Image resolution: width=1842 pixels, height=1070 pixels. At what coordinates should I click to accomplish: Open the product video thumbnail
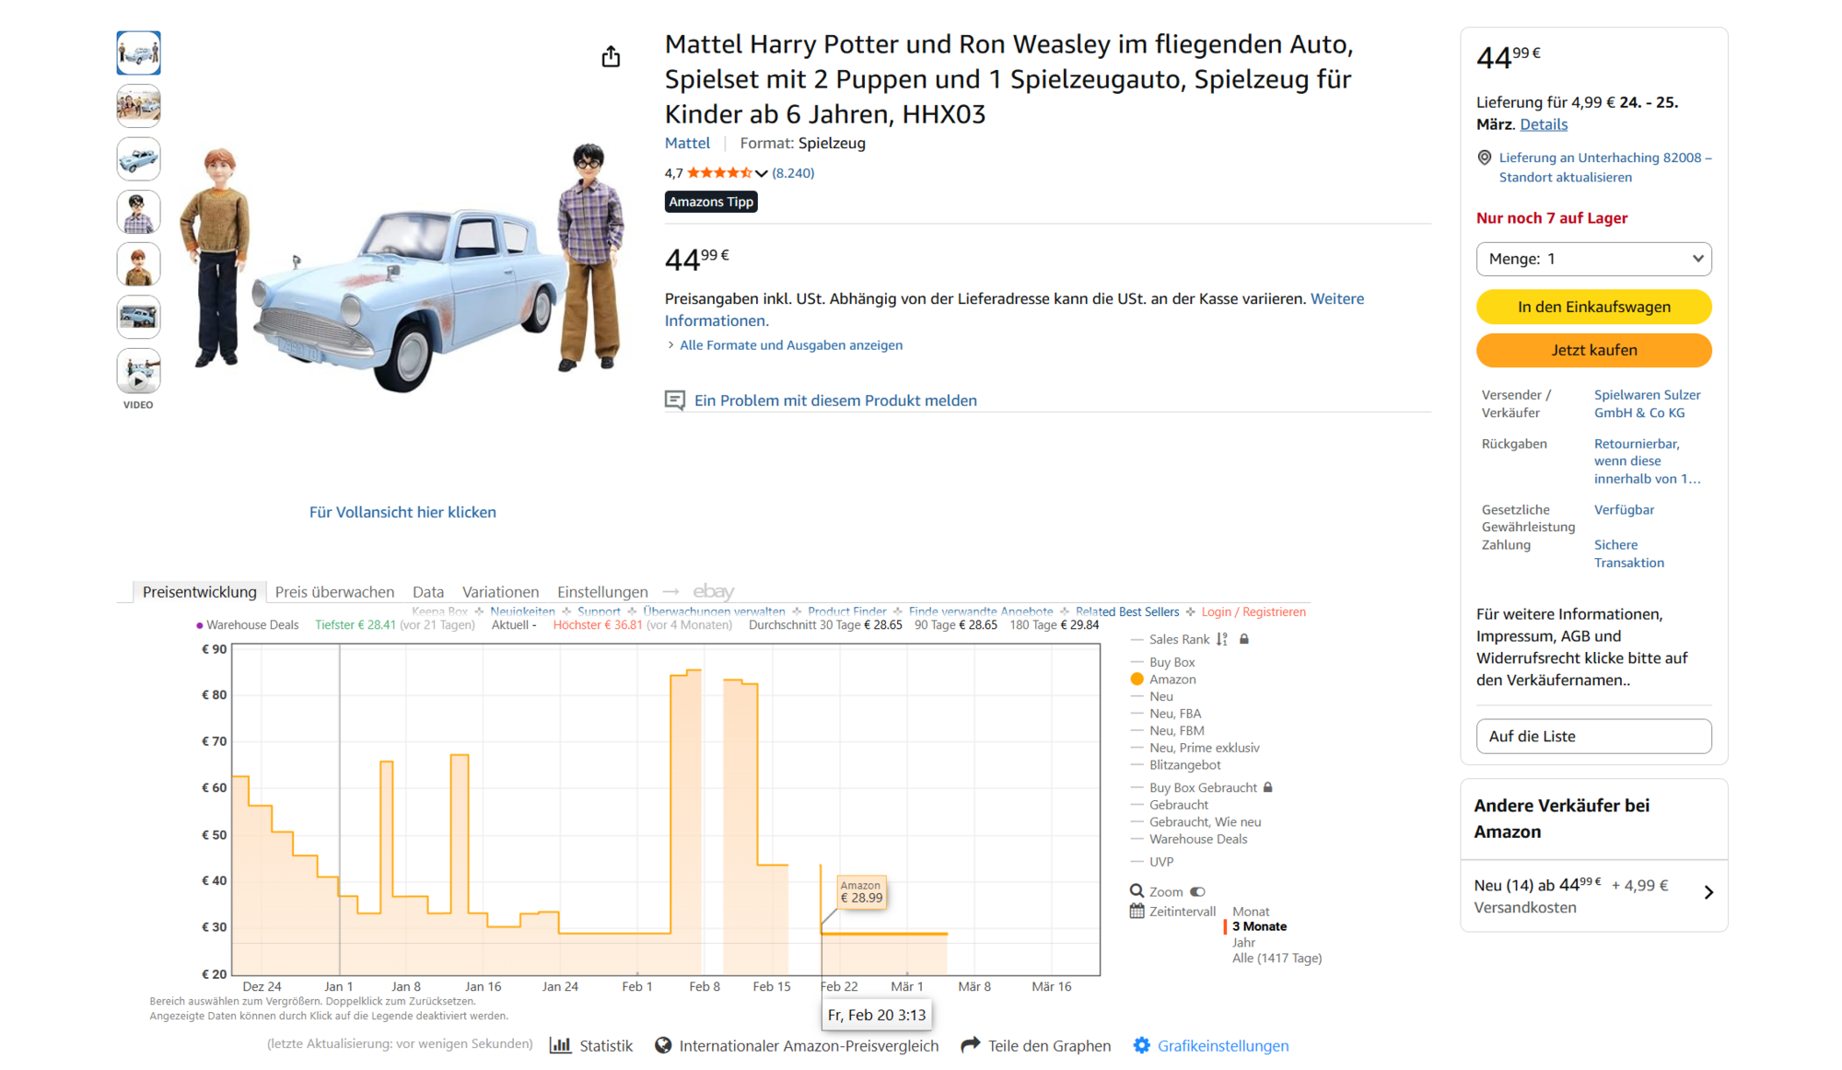138,372
